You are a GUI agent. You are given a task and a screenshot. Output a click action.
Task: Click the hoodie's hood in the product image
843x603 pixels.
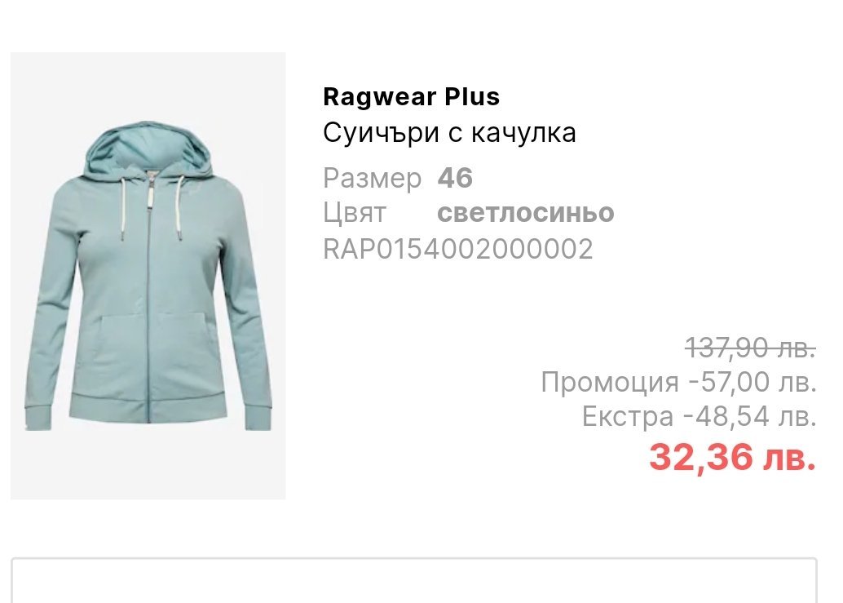pyautogui.click(x=149, y=148)
